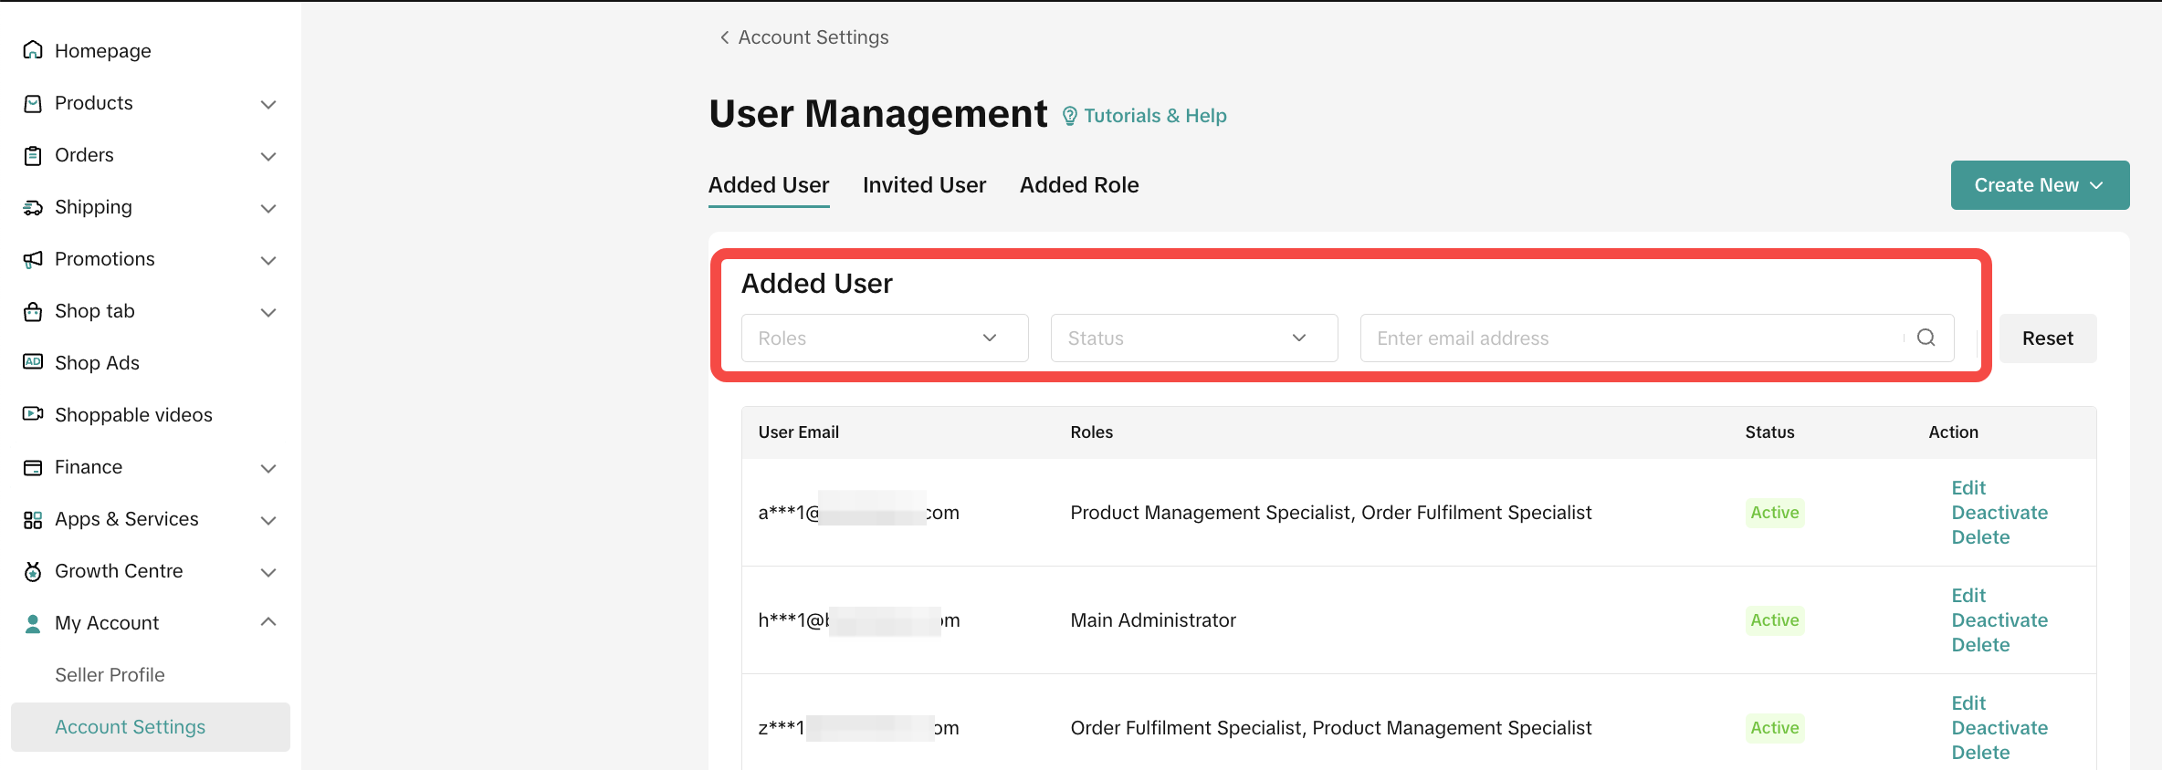Screen dimensions: 2162x770
Task: Click the Promotions megaphone icon
Action: (x=33, y=260)
